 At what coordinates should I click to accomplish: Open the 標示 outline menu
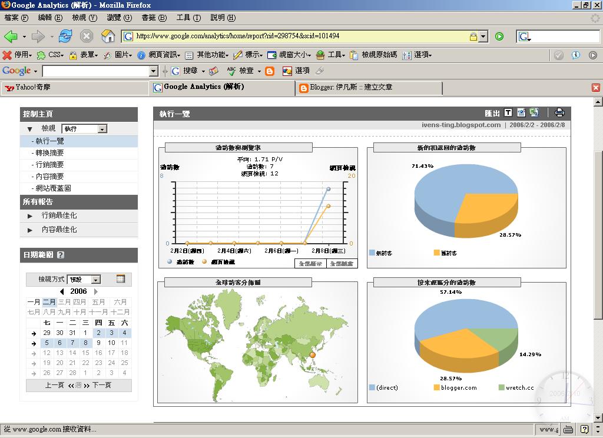click(x=248, y=55)
